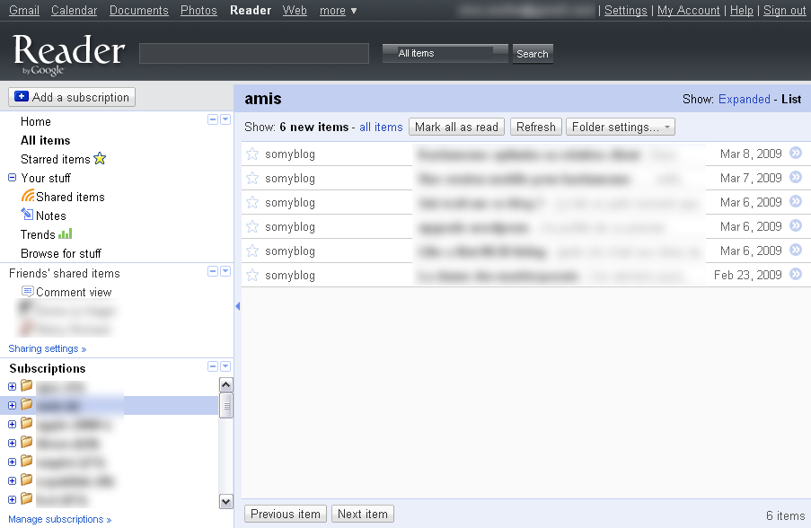The height and width of the screenshot is (528, 811).
Task: Click the Previous item button
Action: pyautogui.click(x=286, y=514)
